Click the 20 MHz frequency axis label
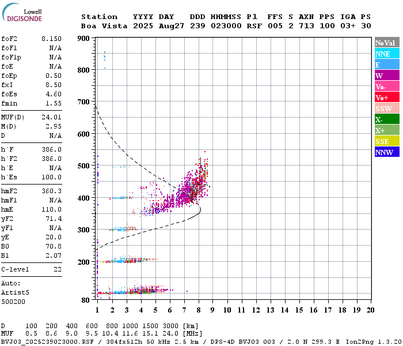 (370, 310)
